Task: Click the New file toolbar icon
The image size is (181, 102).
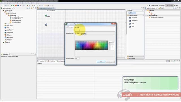Action: [x=2, y=5]
